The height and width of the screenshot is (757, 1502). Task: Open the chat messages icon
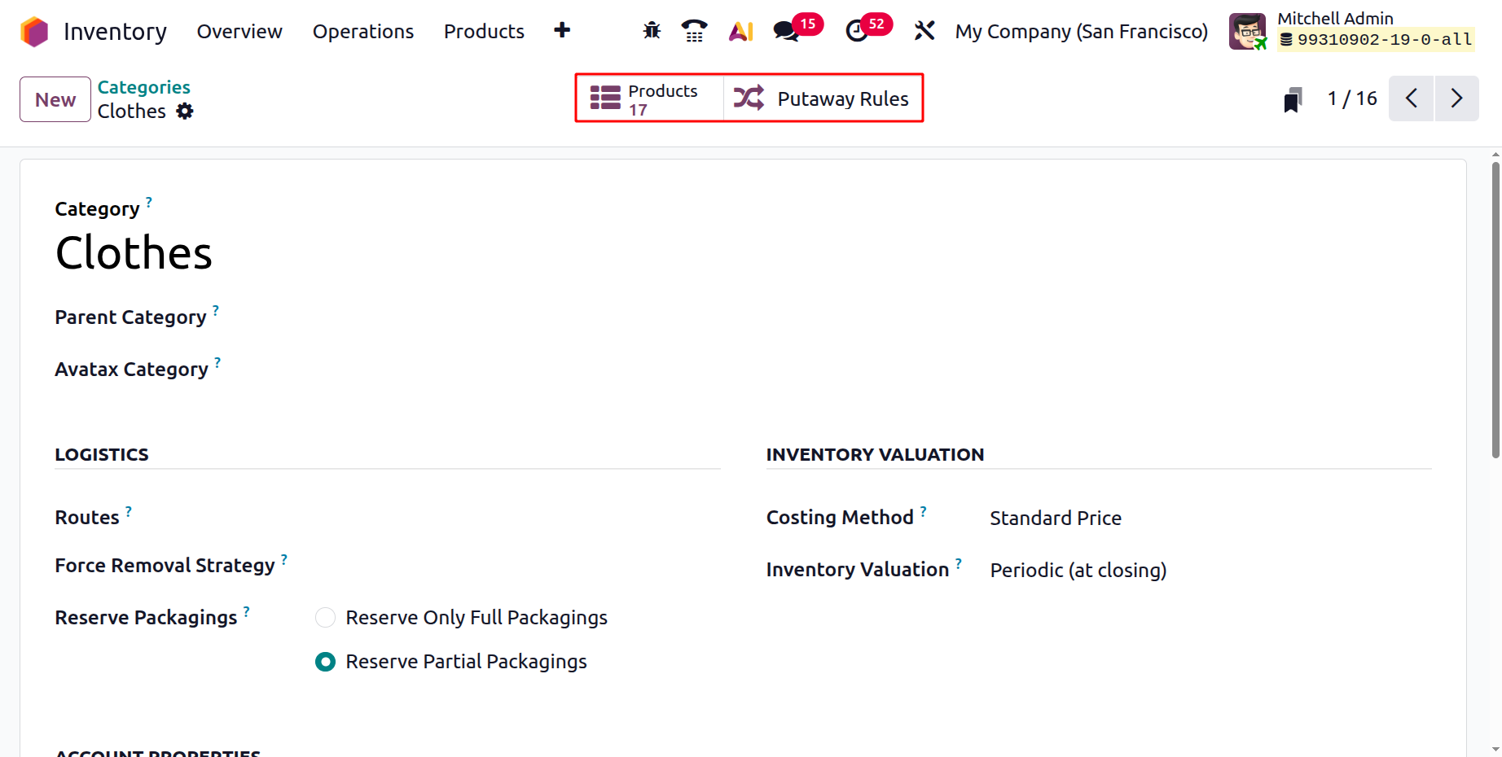(786, 31)
